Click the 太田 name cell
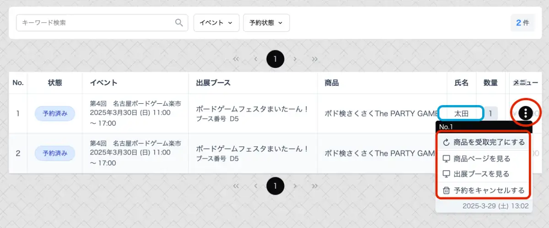 (461, 113)
